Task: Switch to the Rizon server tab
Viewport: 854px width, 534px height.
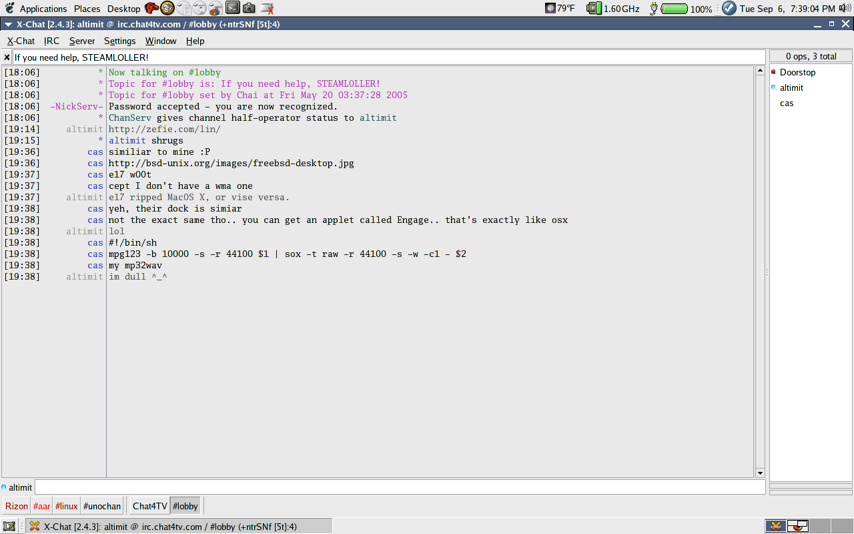Action: point(17,506)
